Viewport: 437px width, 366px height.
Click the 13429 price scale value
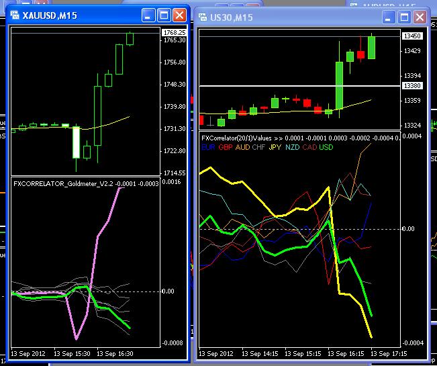(412, 51)
